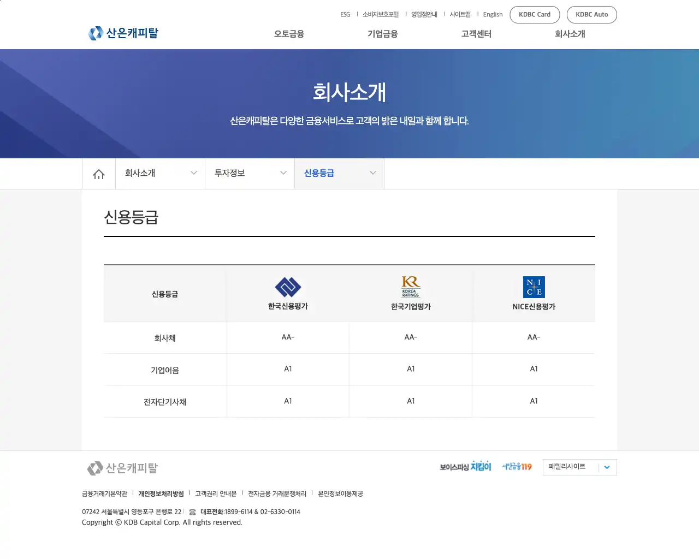This screenshot has height=559, width=699.
Task: Click the home icon in the breadcrumb
Action: 98,173
